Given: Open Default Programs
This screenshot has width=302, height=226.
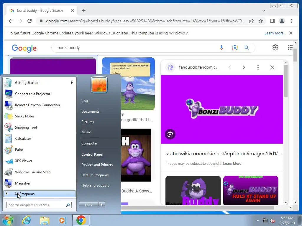Looking at the screenshot, I should click(x=95, y=175).
